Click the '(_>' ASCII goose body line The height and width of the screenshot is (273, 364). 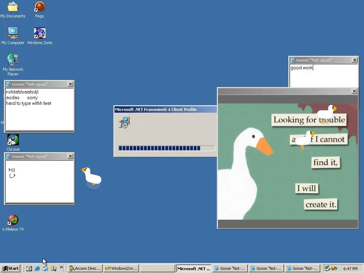12,176
